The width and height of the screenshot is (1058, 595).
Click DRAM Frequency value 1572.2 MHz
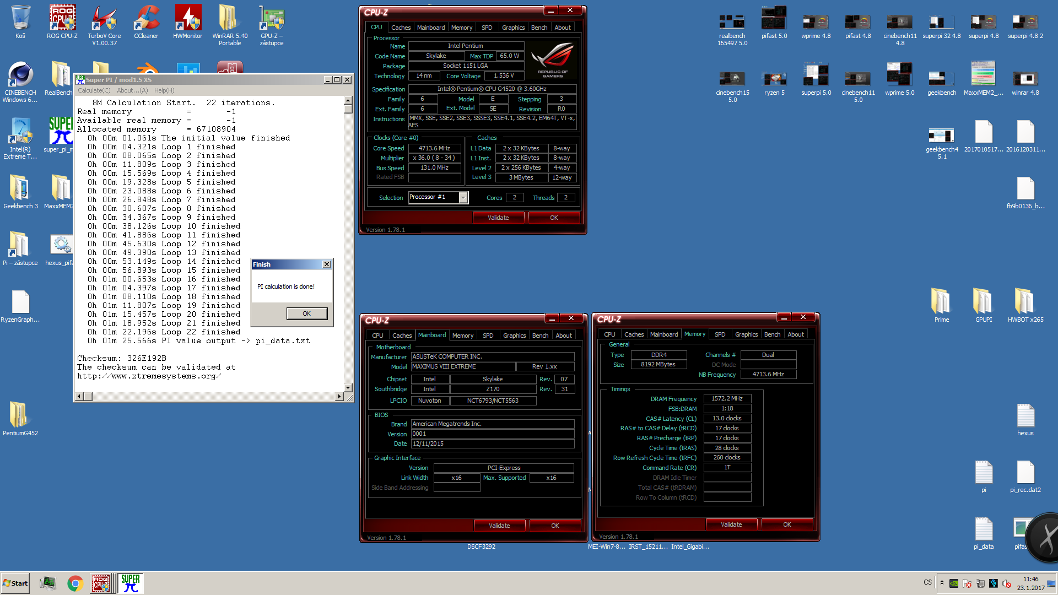pos(727,398)
